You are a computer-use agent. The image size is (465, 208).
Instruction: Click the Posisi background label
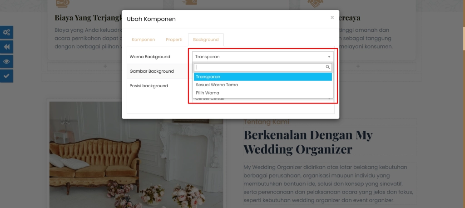pyautogui.click(x=148, y=86)
